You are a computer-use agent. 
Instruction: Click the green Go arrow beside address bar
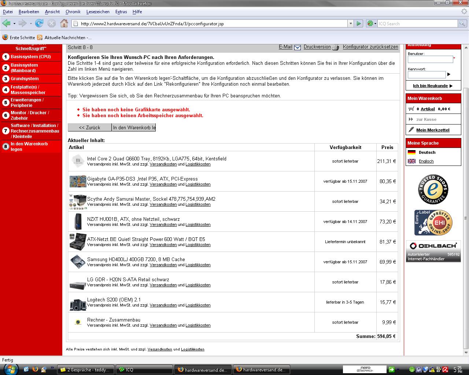pyautogui.click(x=359, y=23)
